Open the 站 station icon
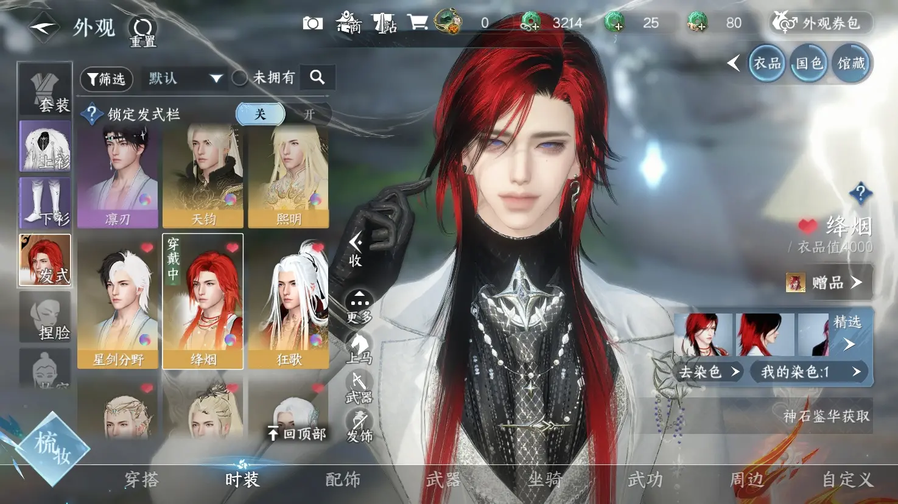Screen dimensions: 898x504 coord(384,23)
